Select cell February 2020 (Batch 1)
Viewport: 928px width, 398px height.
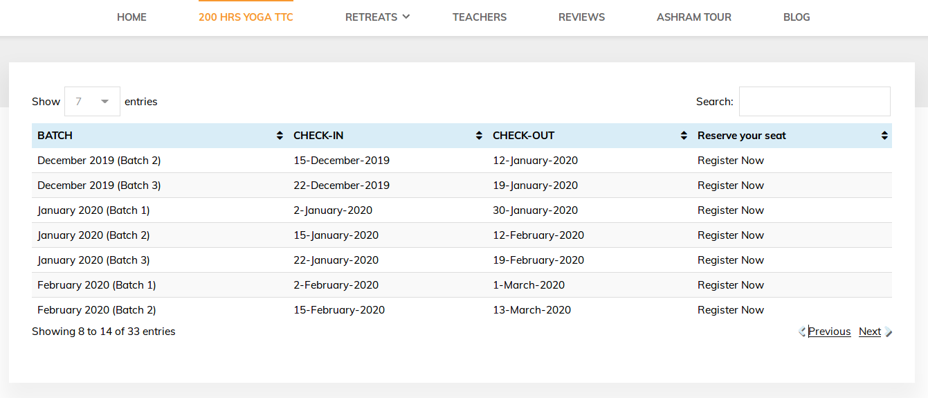pos(97,285)
